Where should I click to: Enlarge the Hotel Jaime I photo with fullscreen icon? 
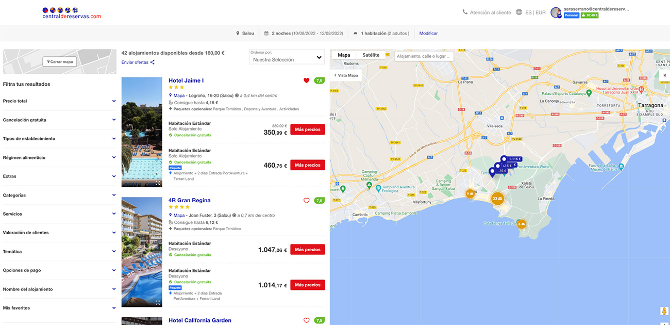click(x=158, y=183)
